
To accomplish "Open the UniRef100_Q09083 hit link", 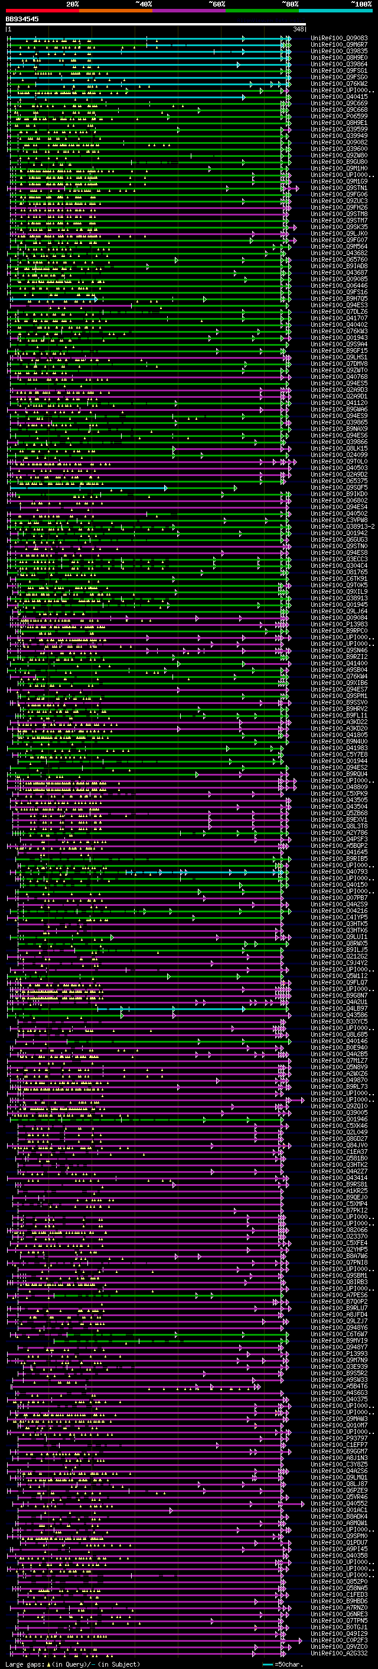I will pos(339,38).
